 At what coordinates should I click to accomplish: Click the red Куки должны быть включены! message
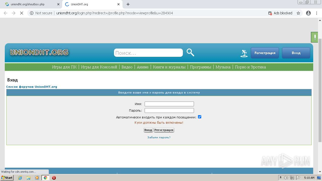159,123
